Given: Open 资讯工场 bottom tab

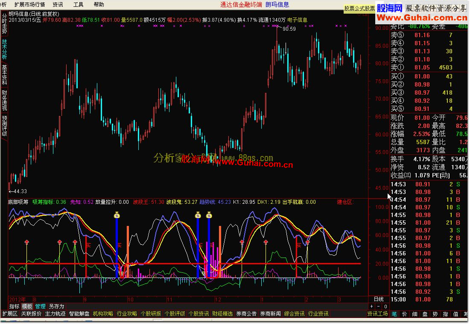Looking at the screenshot, I should [x=378, y=313].
